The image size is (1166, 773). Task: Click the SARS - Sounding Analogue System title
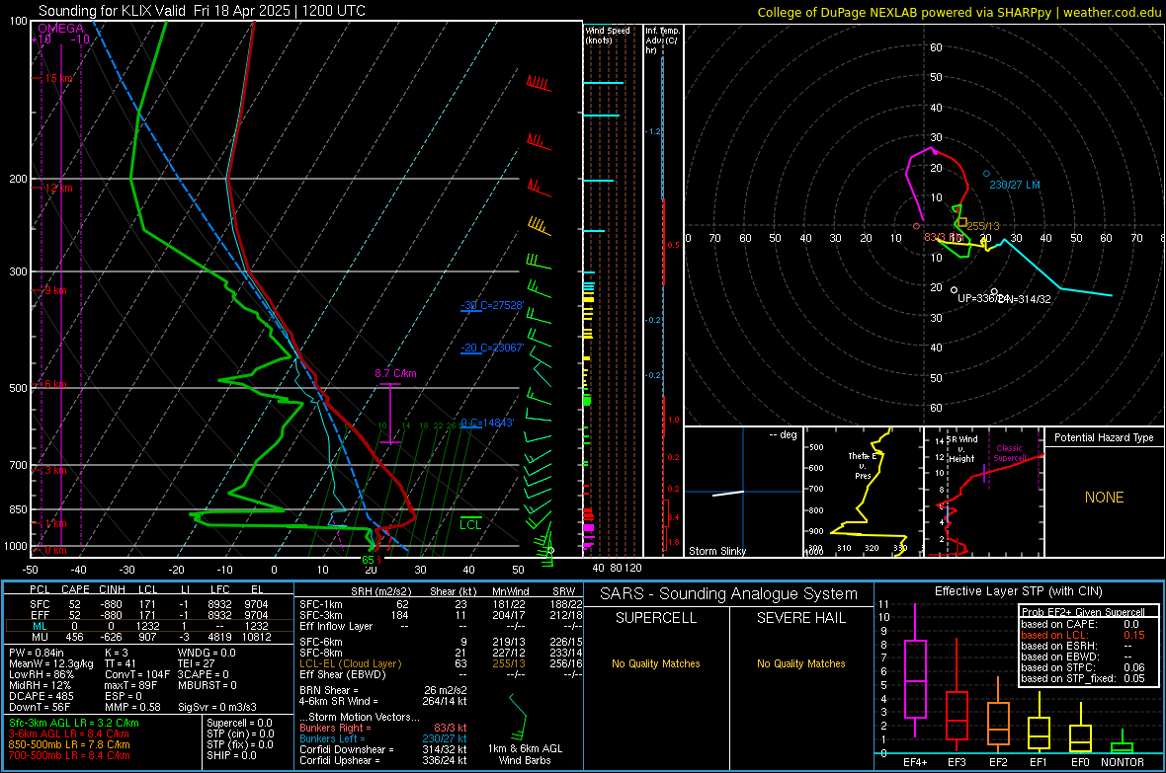coord(729,594)
